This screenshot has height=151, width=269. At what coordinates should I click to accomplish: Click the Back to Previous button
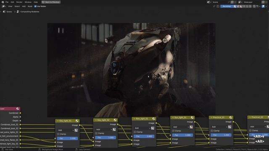pyautogui.click(x=51, y=2)
